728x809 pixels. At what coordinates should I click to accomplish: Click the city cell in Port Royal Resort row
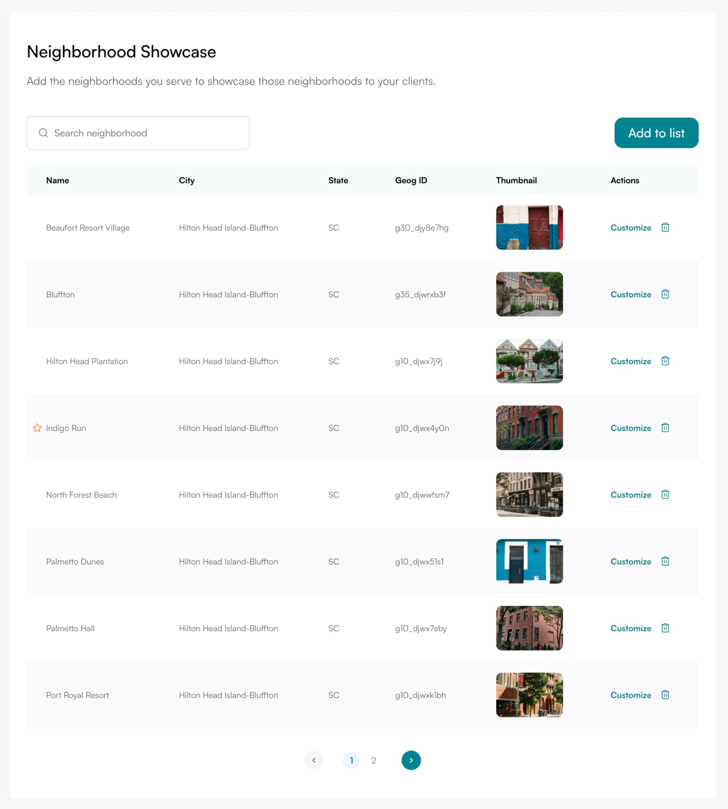pyautogui.click(x=228, y=695)
